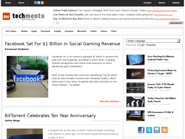
Task: Click the large orange RSS icon in sidebar
Action: [164, 130]
